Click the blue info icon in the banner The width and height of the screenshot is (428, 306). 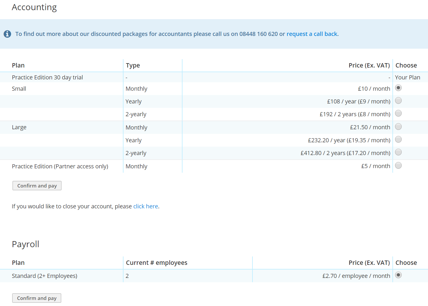coord(7,34)
